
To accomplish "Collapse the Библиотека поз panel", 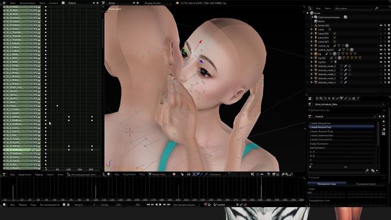I will pyautogui.click(x=310, y=110).
